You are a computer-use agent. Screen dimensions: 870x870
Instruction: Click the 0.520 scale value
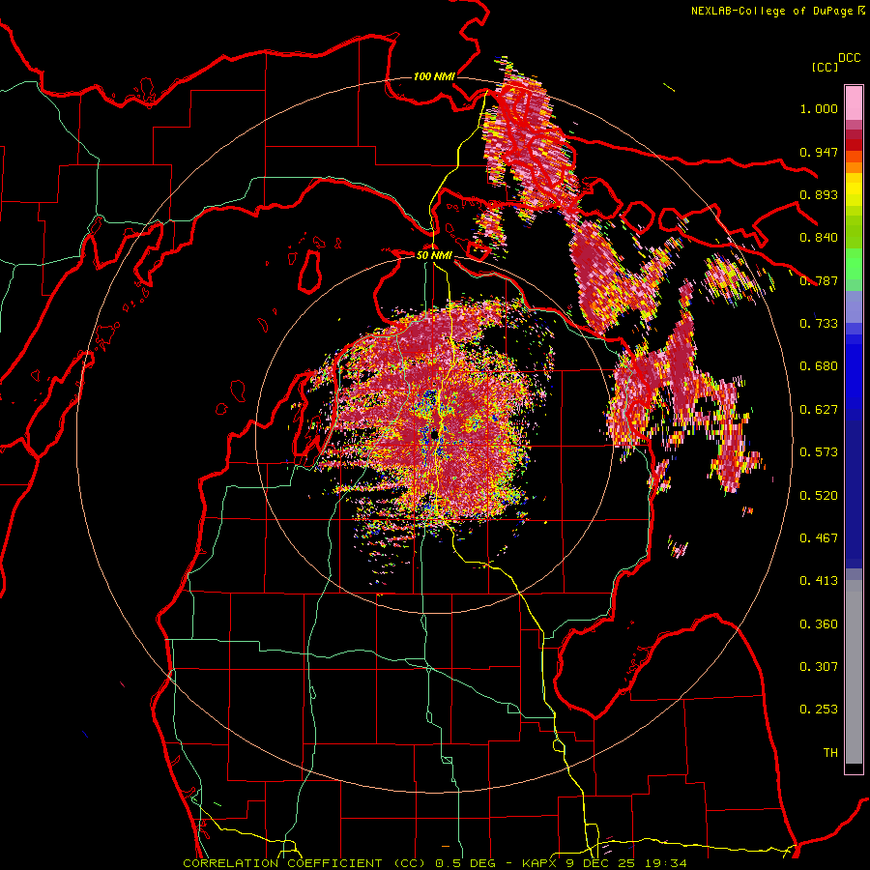pos(819,496)
